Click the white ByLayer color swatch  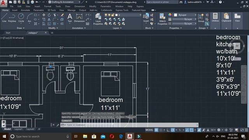[175, 15]
